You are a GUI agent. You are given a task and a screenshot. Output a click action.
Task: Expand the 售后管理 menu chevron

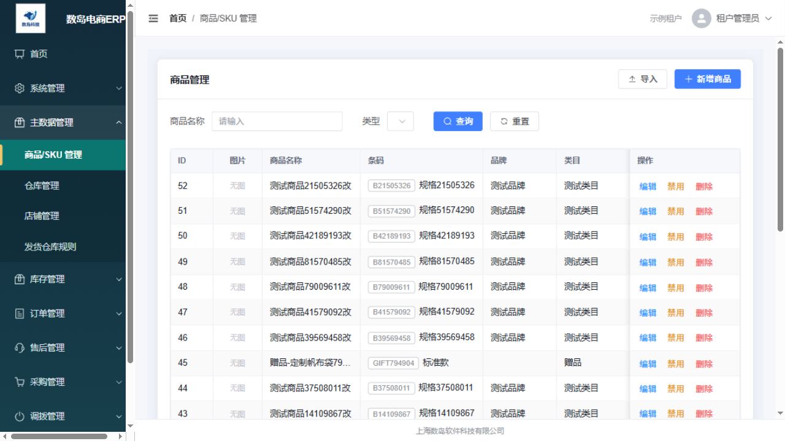click(x=119, y=348)
